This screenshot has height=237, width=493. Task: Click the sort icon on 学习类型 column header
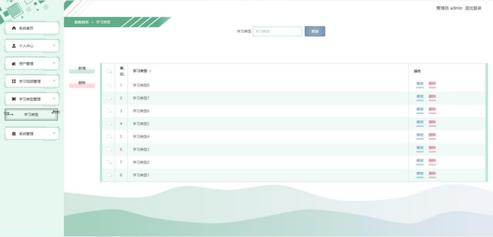[150, 71]
